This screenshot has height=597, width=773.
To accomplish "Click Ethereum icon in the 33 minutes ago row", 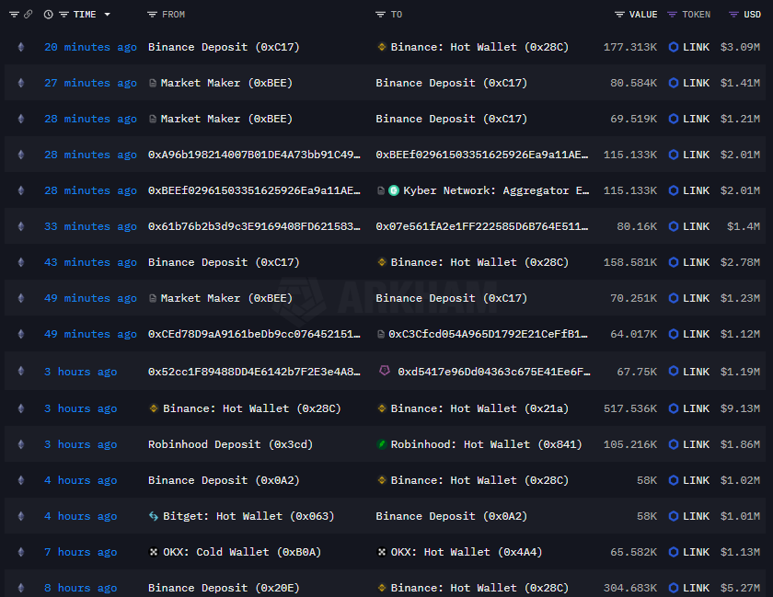I will click(20, 226).
